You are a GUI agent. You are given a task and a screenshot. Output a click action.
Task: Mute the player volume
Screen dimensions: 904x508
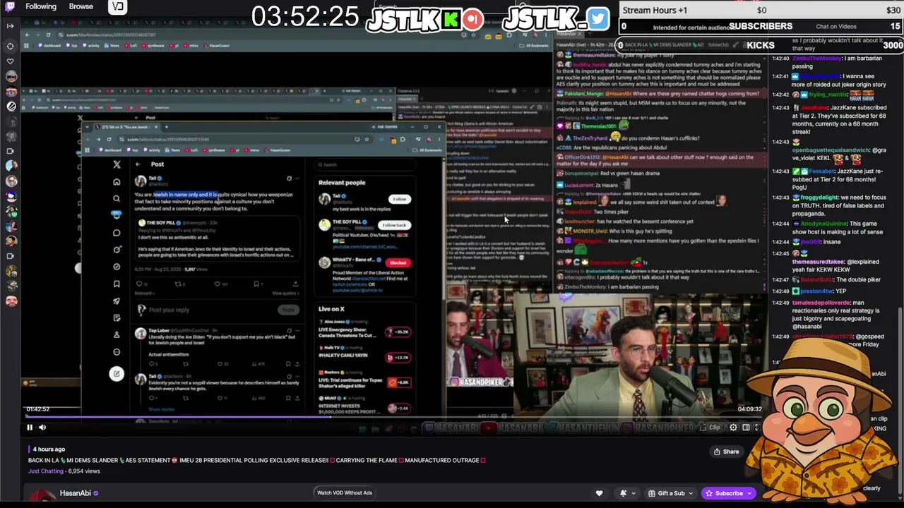[x=42, y=427]
